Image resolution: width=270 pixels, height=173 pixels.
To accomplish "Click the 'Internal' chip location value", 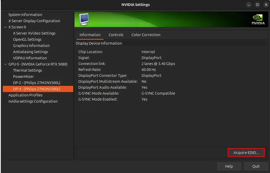I will click(148, 52).
